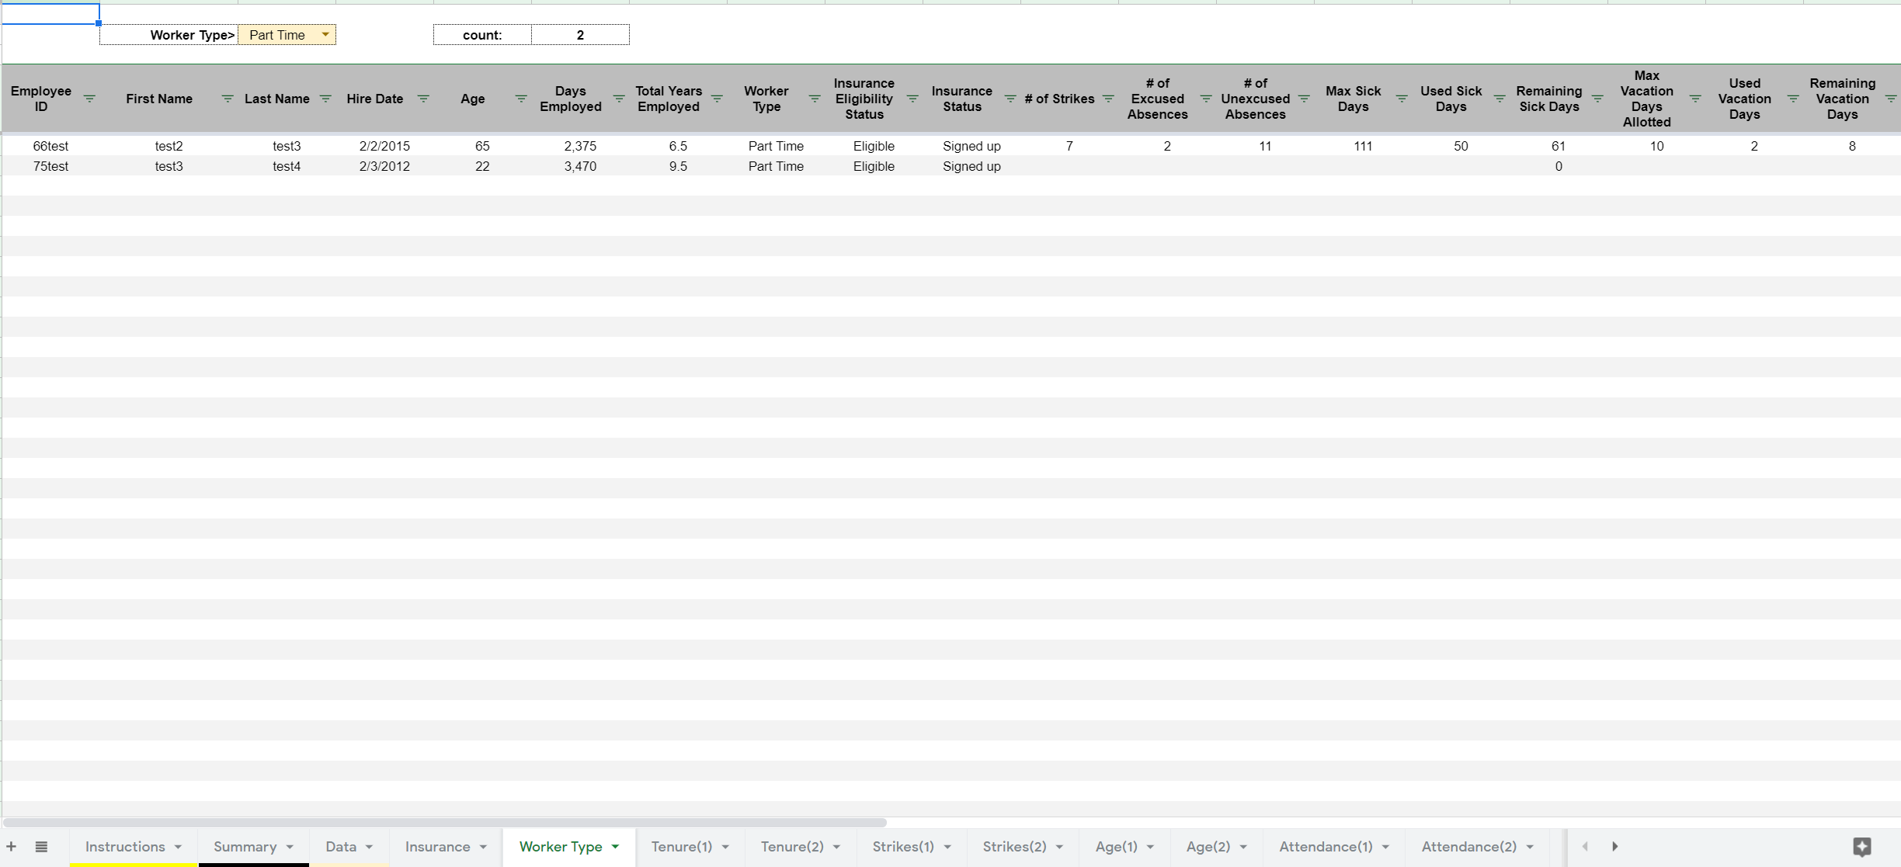Image resolution: width=1901 pixels, height=867 pixels.
Task: Select the 'Worker Type>' label cell
Action: click(169, 35)
